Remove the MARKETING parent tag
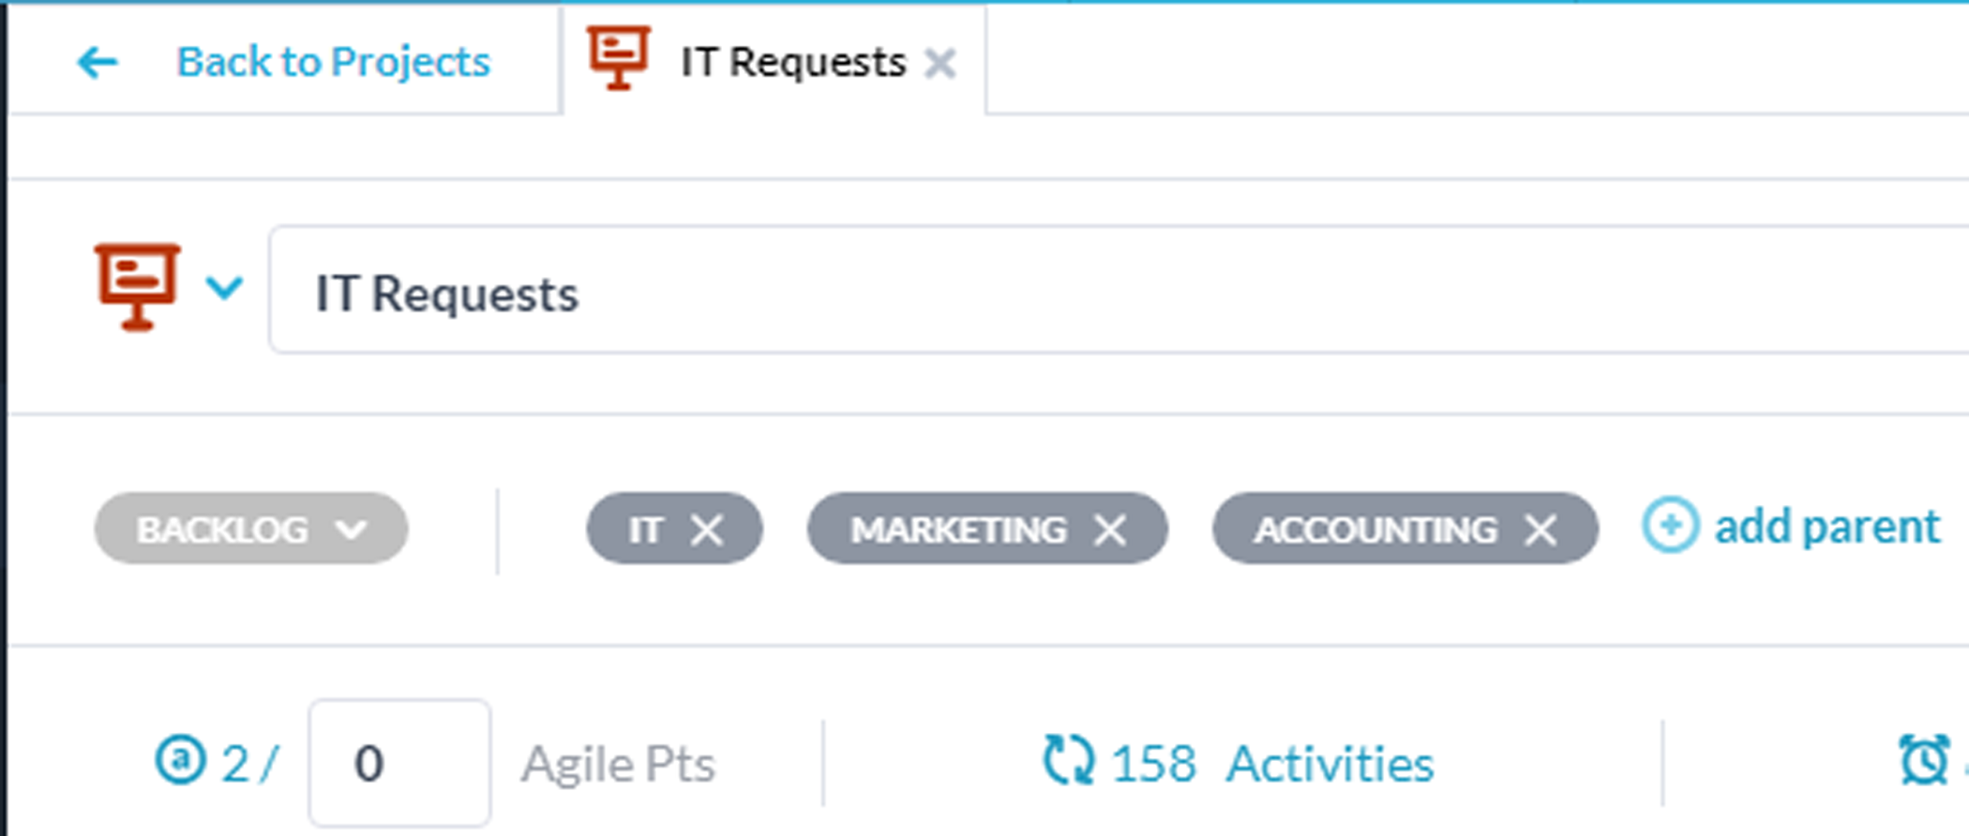Screen dimensions: 1969x836 [x=1110, y=530]
